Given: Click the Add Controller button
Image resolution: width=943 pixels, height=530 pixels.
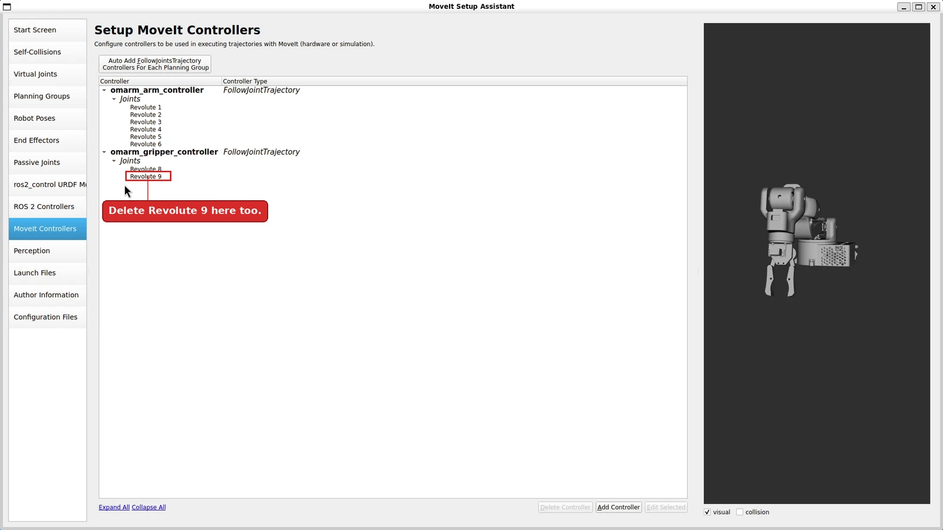Looking at the screenshot, I should tap(618, 507).
